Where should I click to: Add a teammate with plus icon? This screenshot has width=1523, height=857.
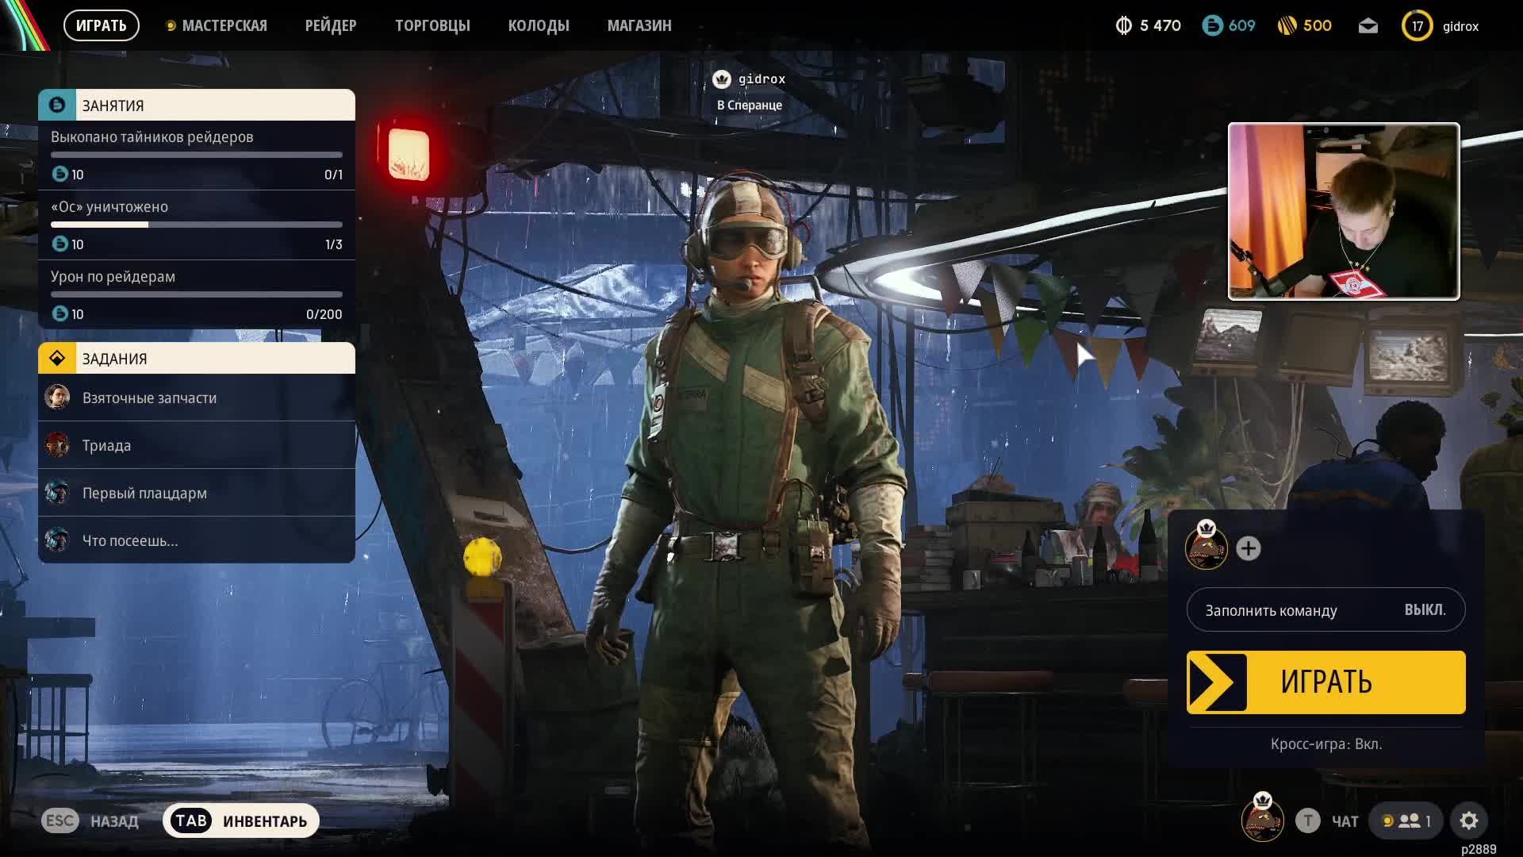click(x=1248, y=548)
